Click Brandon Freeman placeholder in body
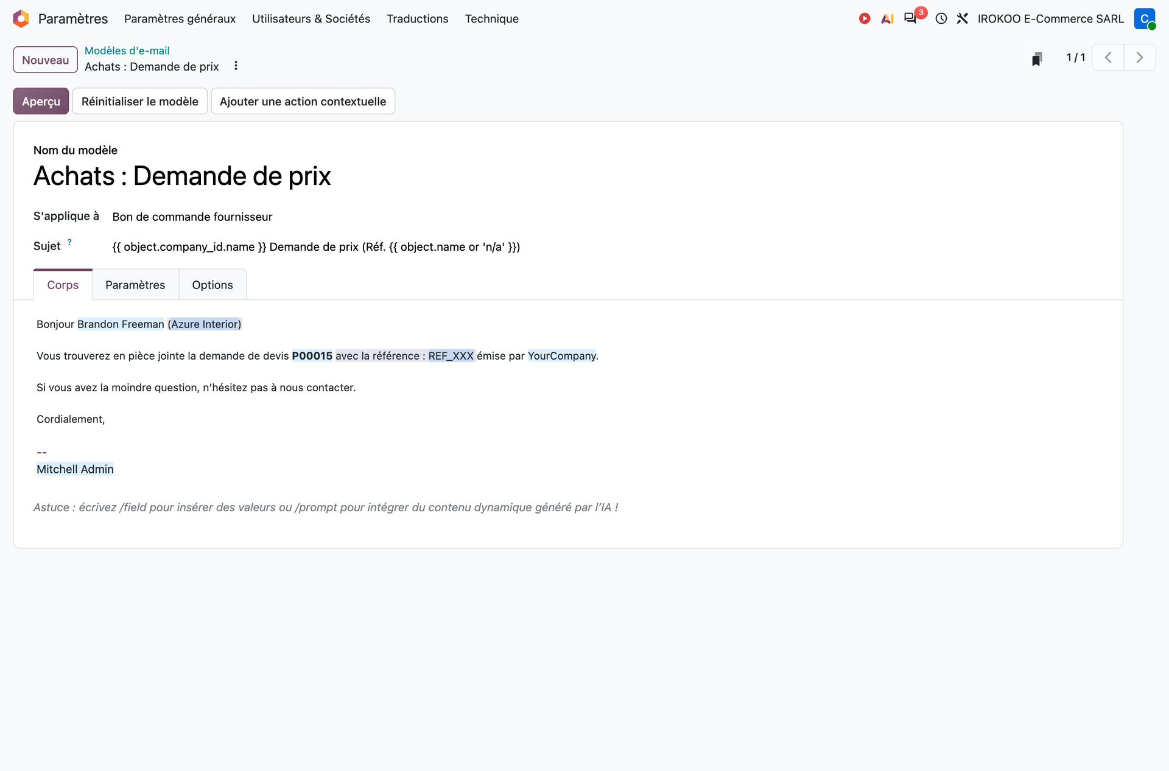Viewport: 1169px width, 771px height. click(121, 324)
